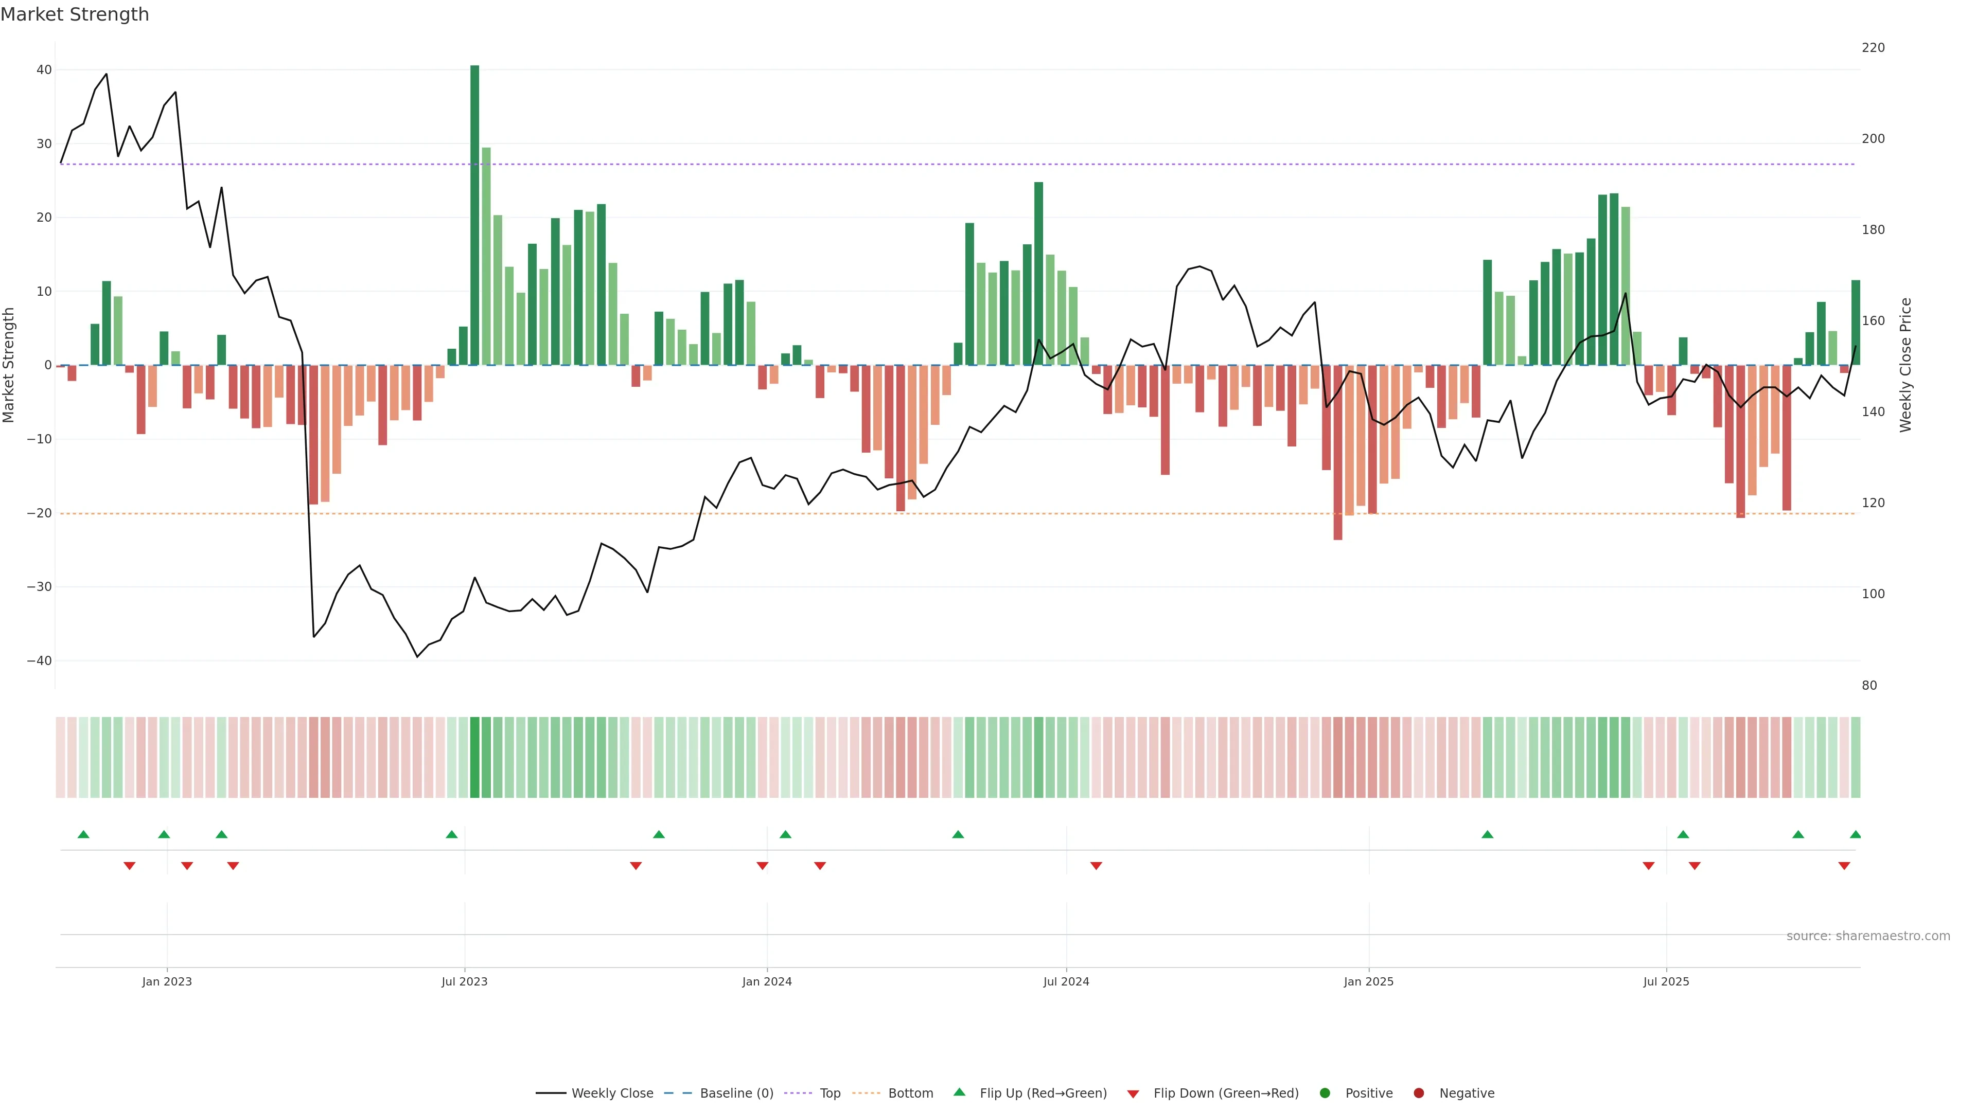Image resolution: width=1976 pixels, height=1111 pixels.
Task: Click the Market Strength chart title
Action: 75,14
